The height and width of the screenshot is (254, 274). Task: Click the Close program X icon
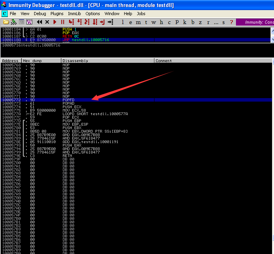pos(47,22)
